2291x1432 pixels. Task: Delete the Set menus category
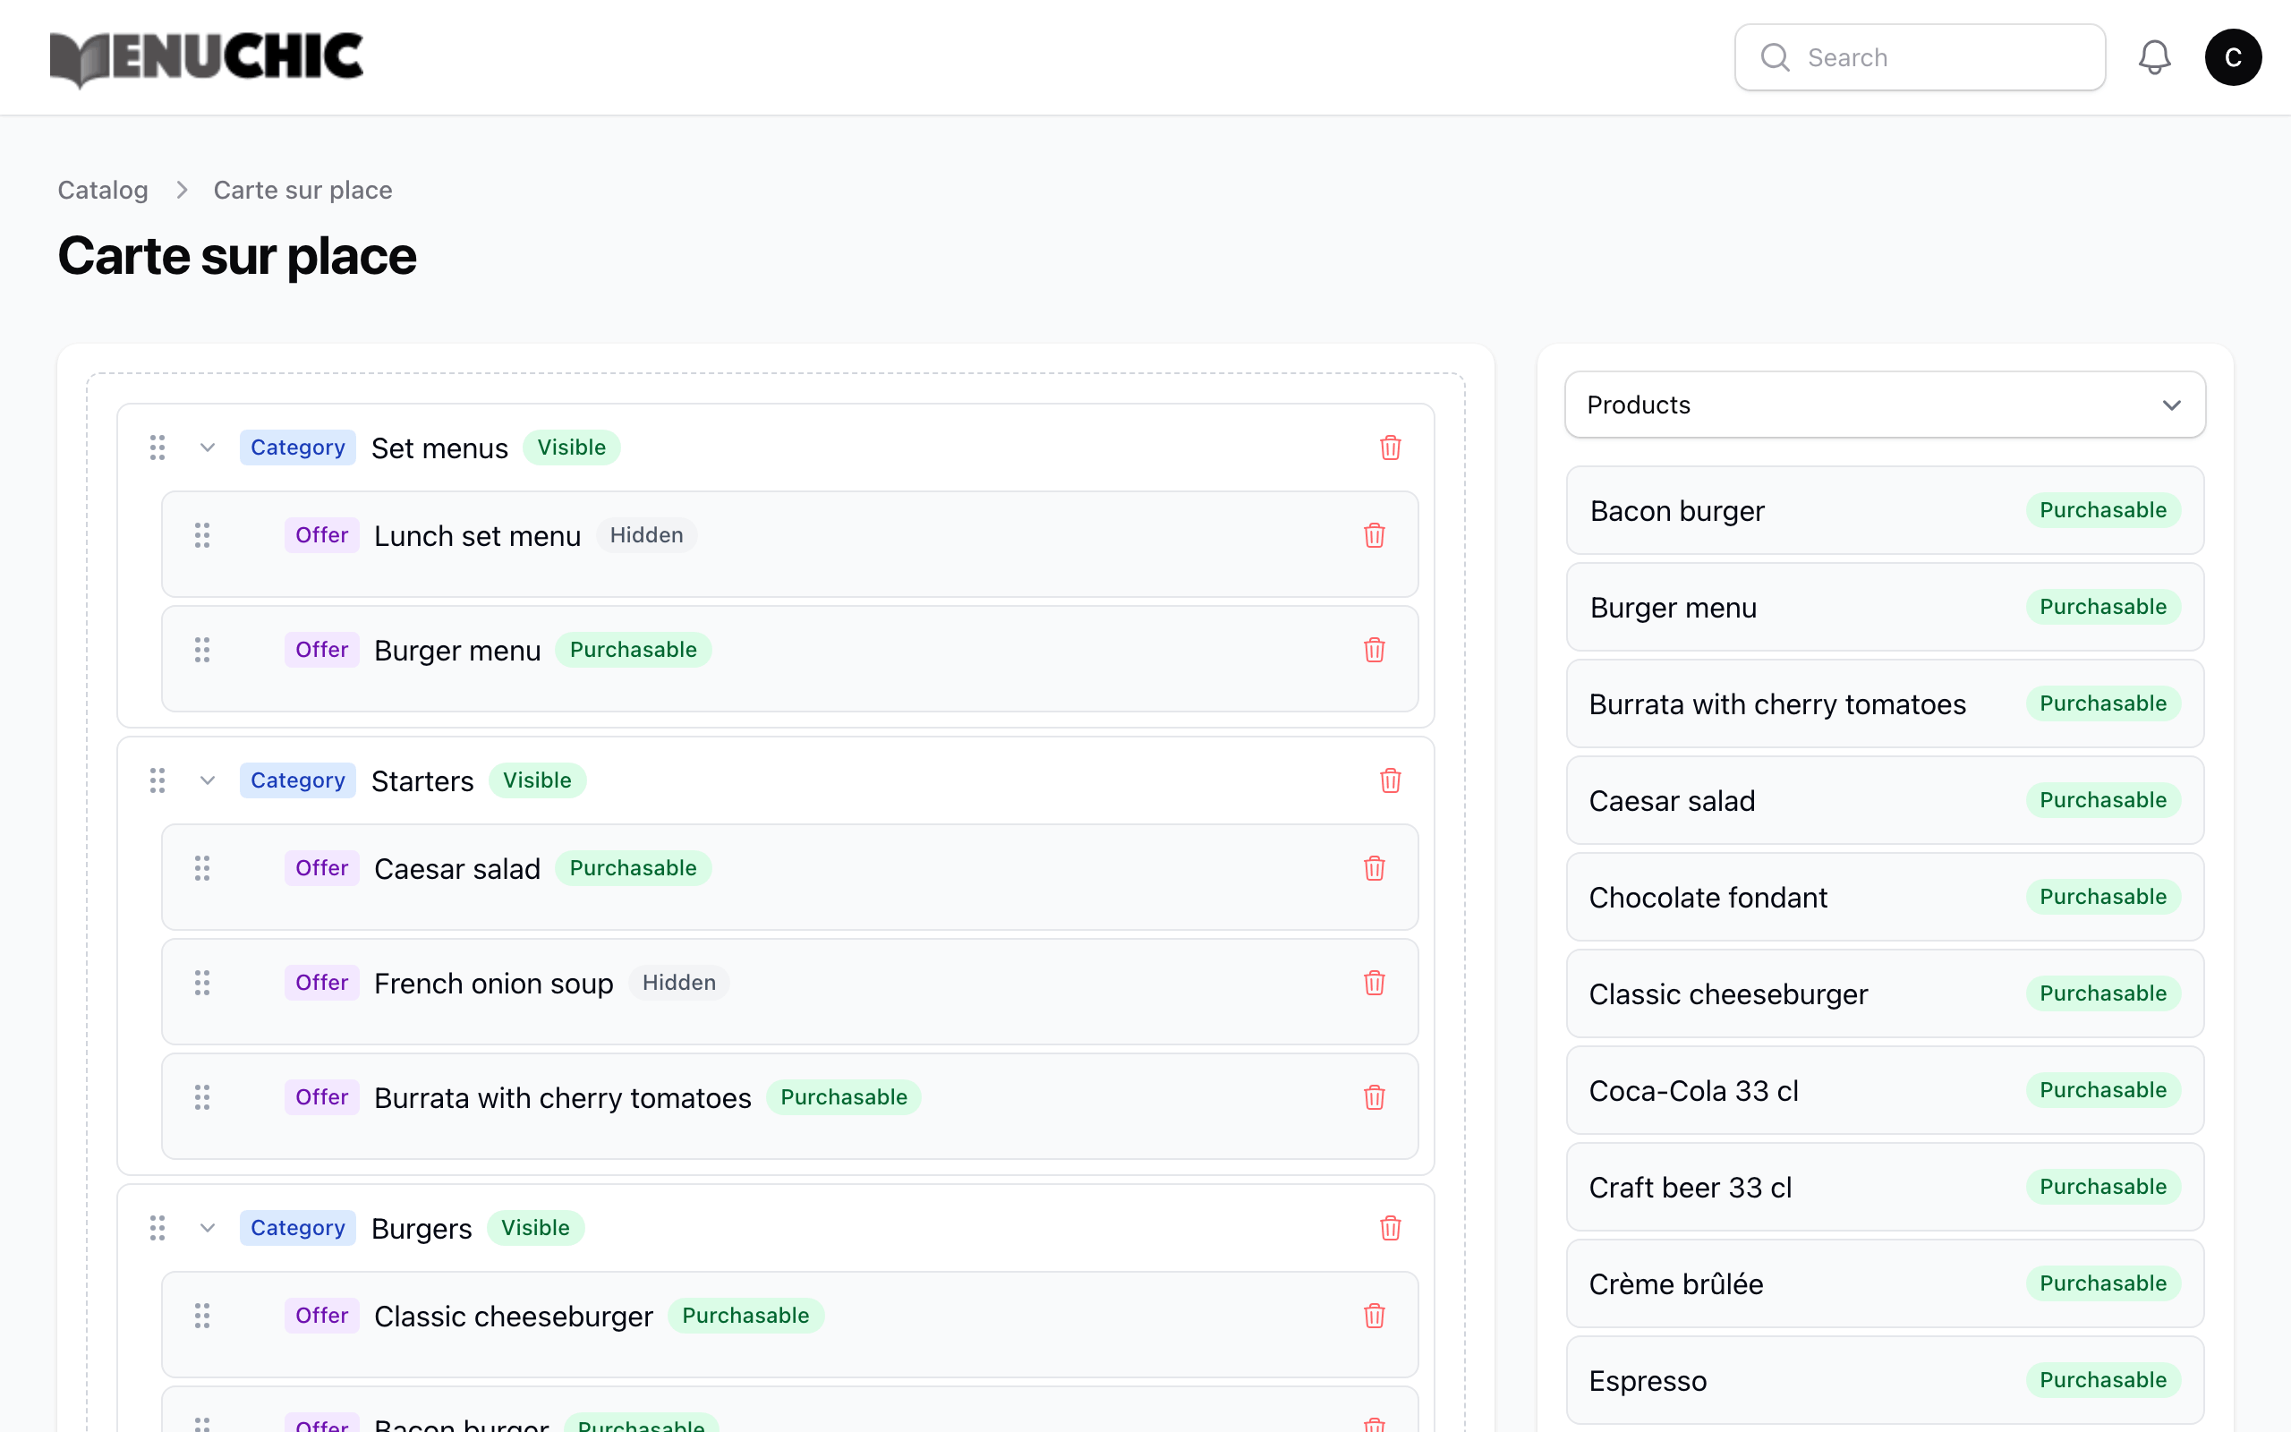point(1390,447)
